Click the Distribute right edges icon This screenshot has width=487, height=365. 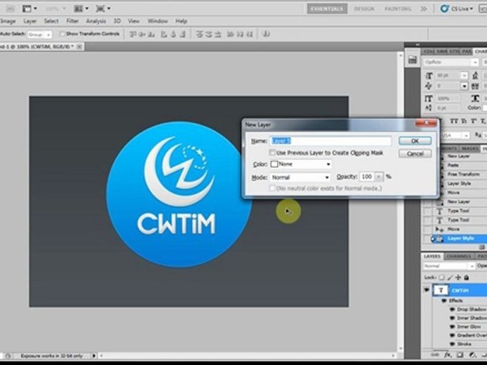click(x=250, y=34)
